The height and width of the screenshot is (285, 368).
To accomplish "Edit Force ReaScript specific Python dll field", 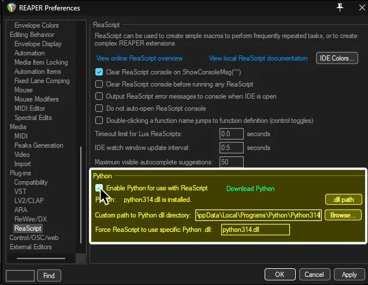I will [255, 230].
